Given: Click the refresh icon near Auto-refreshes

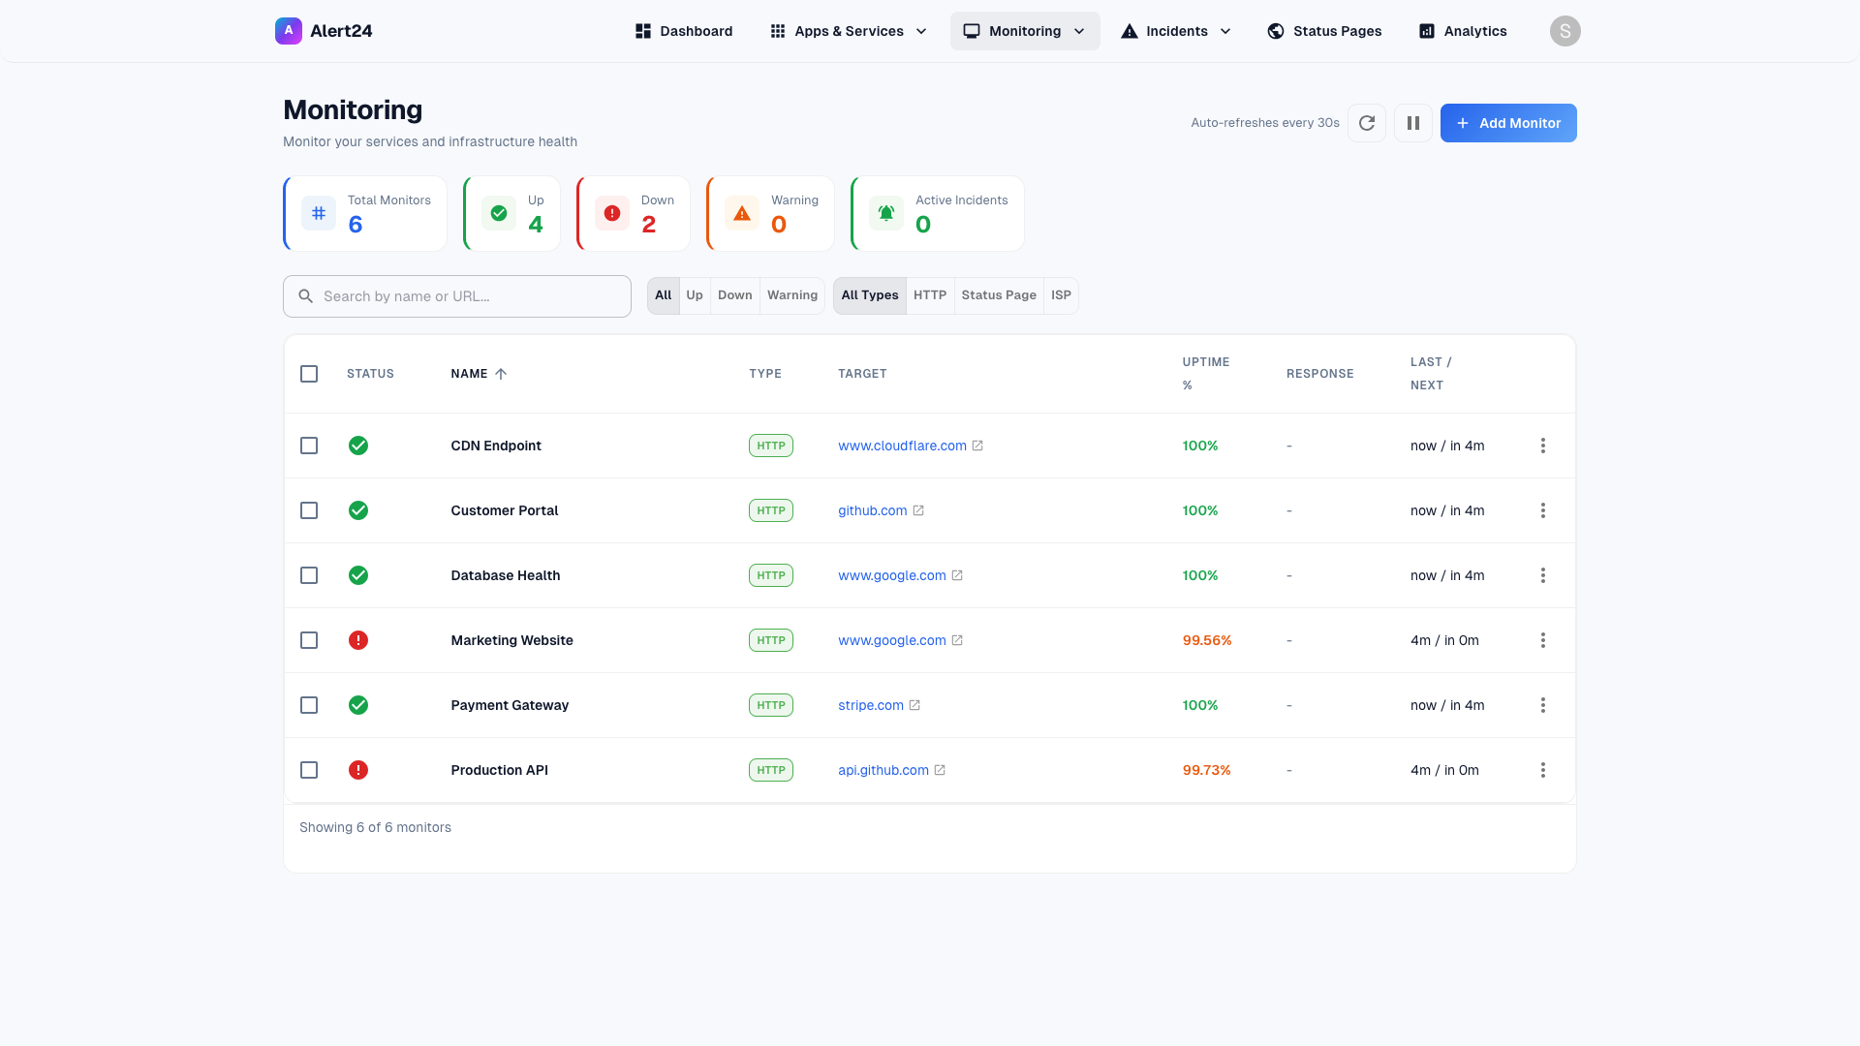Looking at the screenshot, I should coord(1367,123).
